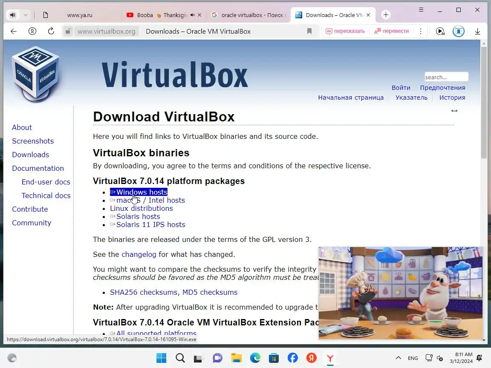Open the MD5 checksums link

click(x=210, y=292)
